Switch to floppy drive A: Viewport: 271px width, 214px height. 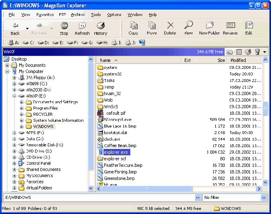[13, 43]
